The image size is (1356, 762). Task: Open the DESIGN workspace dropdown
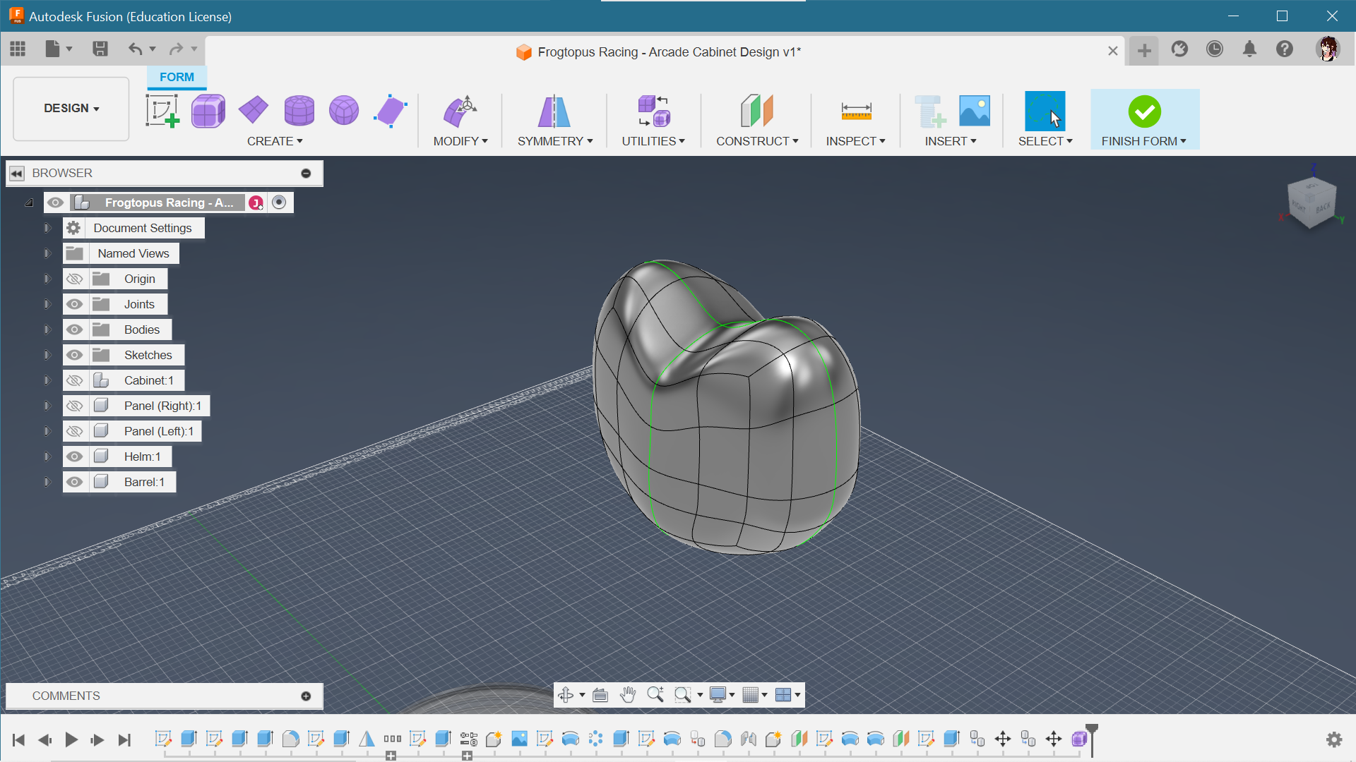tap(71, 109)
